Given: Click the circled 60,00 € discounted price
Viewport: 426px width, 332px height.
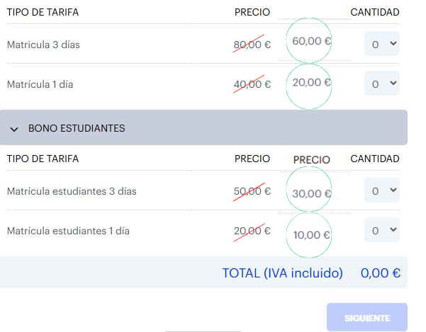Looking at the screenshot, I should 311,41.
